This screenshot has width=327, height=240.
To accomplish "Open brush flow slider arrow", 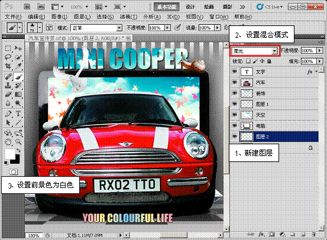I will pyautogui.click(x=217, y=28).
